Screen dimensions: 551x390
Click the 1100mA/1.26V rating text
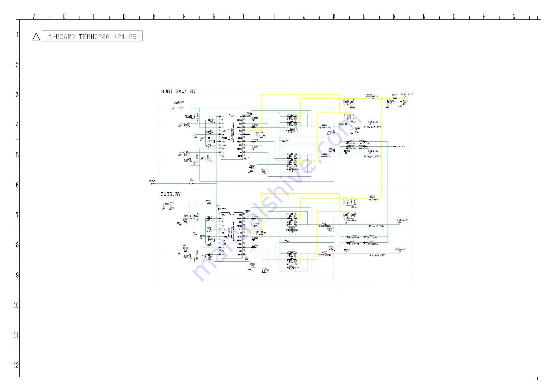372,127
